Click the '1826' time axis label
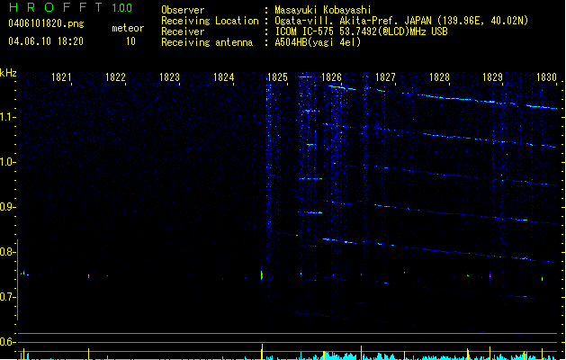The width and height of the screenshot is (566, 360). pos(331,77)
